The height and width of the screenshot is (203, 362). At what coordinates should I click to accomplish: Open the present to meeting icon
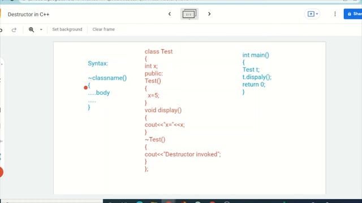(x=311, y=14)
